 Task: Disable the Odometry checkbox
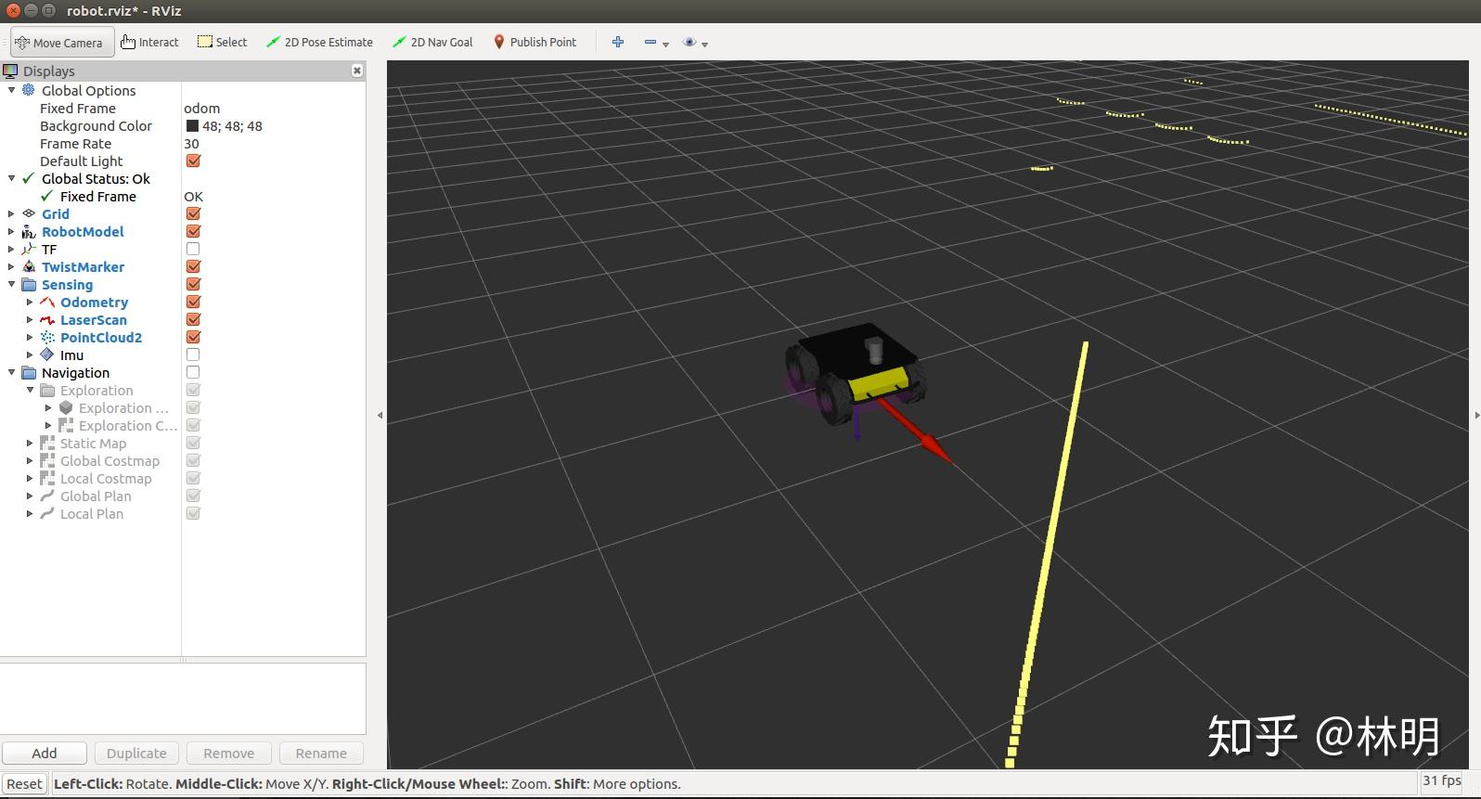point(193,302)
